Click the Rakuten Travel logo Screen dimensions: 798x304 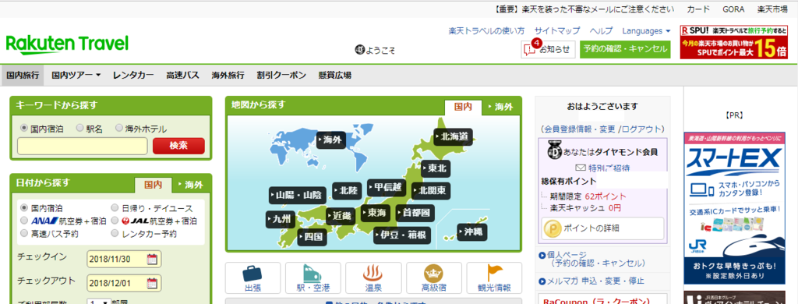point(67,44)
